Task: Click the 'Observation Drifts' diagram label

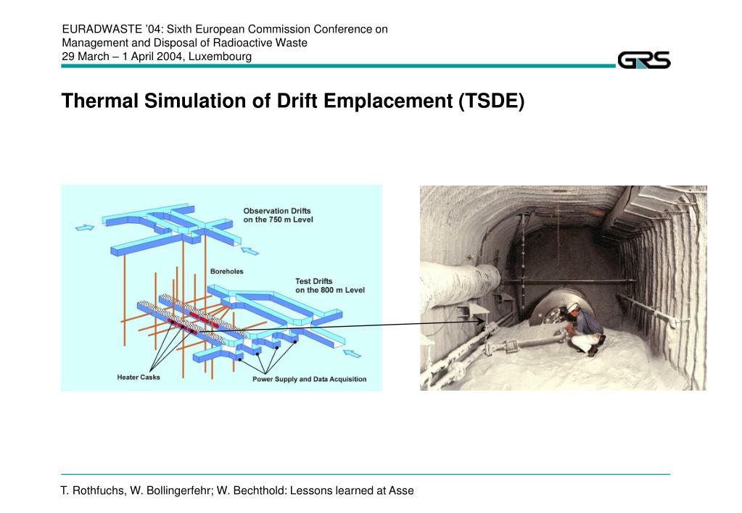Action: pyautogui.click(x=277, y=211)
